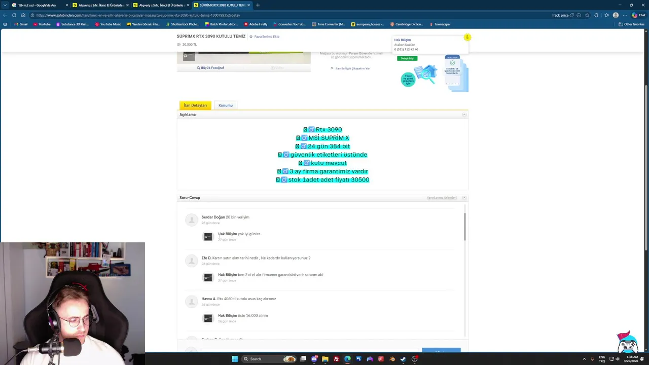Click the microphone tray icon

tap(592, 359)
